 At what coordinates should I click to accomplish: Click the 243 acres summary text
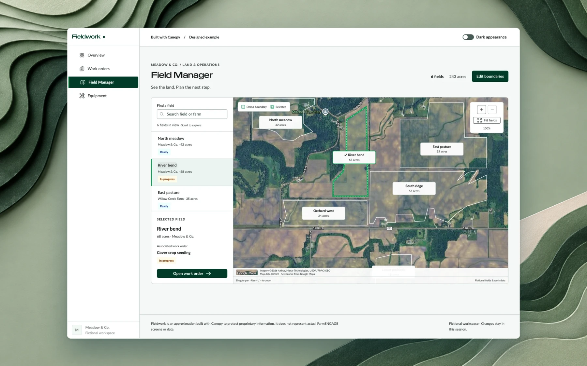pos(458,76)
